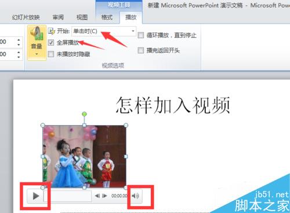
Task: Click the 视频选项 group label
Action: click(113, 65)
